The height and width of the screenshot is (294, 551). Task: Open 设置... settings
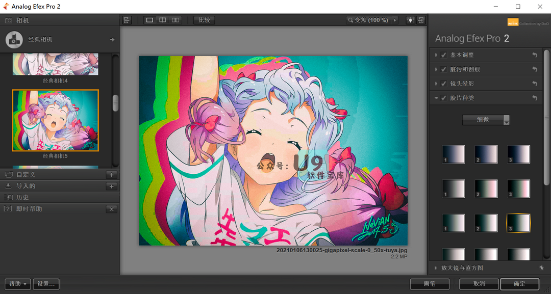tap(46, 284)
